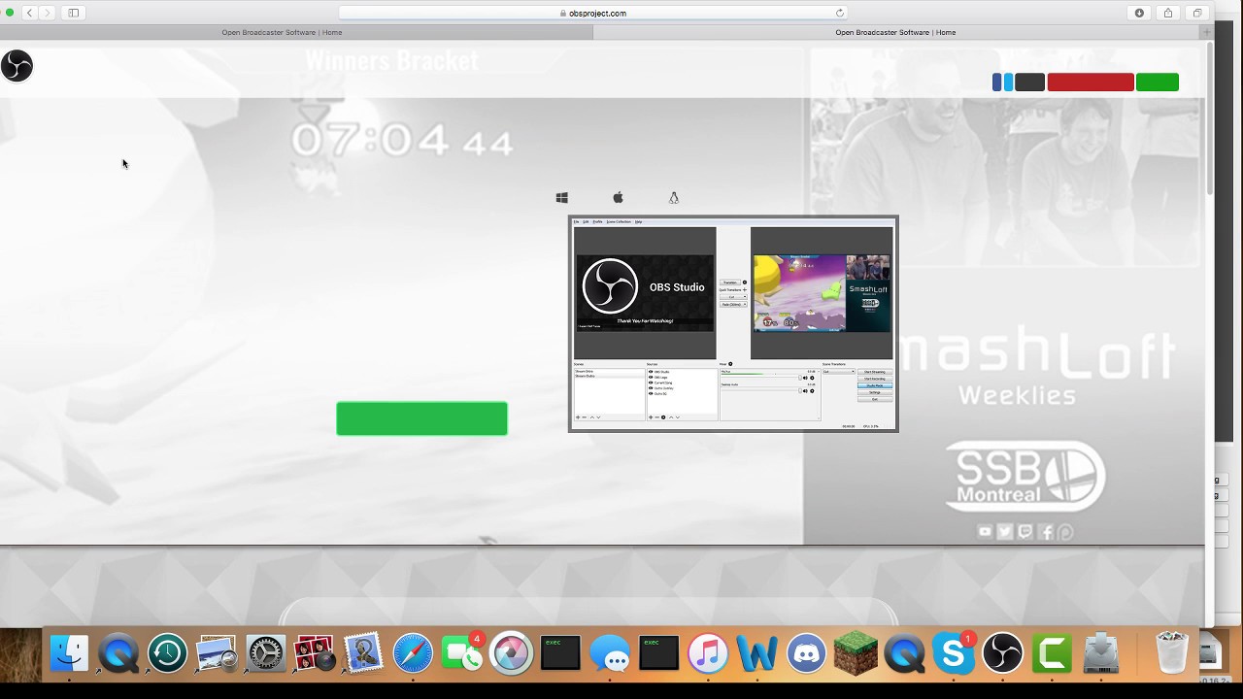Screen dimensions: 1243x699
Task: Open the Downloads stack in Dock
Action: (1101, 653)
